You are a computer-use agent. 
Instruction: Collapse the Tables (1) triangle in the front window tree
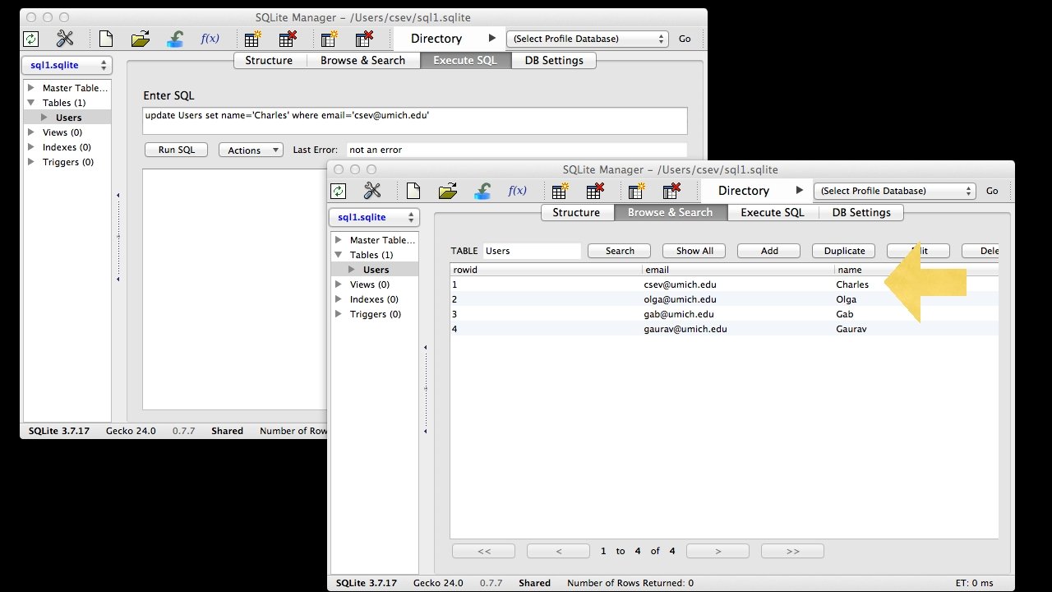coord(339,255)
